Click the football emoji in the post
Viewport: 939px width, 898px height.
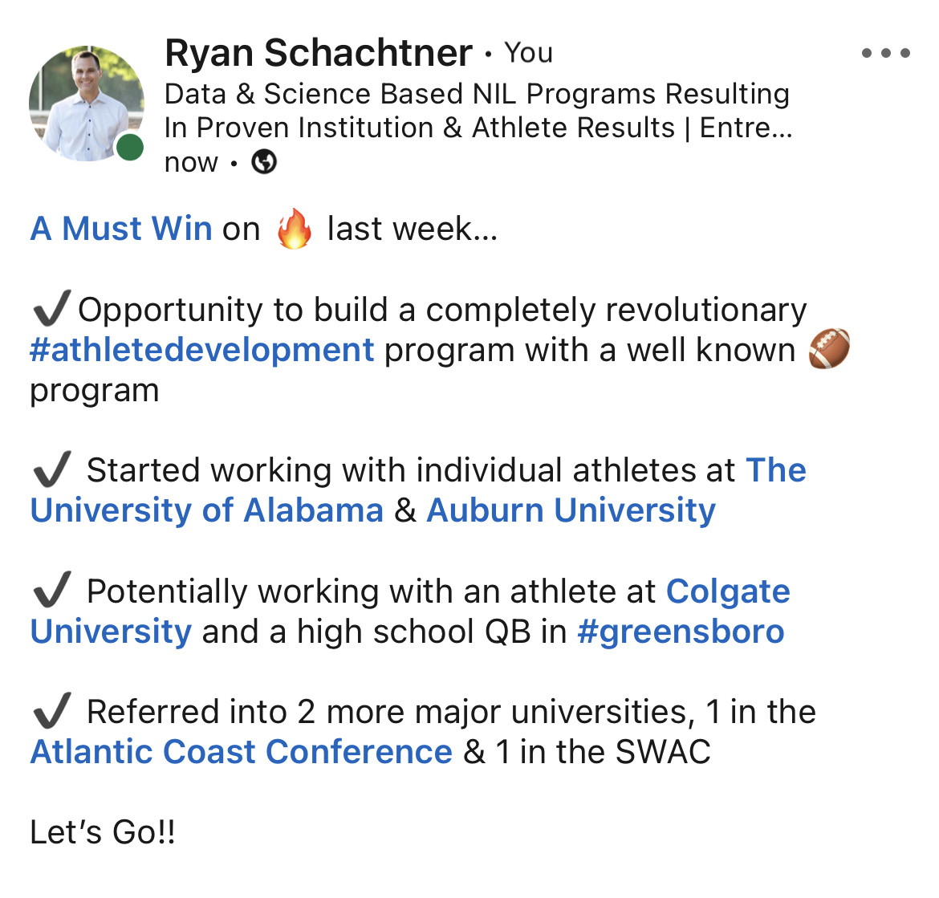click(x=829, y=348)
